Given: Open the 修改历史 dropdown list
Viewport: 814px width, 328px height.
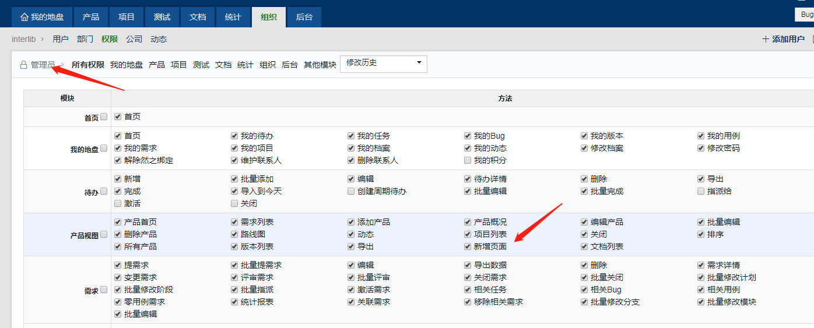Looking at the screenshot, I should (x=383, y=64).
